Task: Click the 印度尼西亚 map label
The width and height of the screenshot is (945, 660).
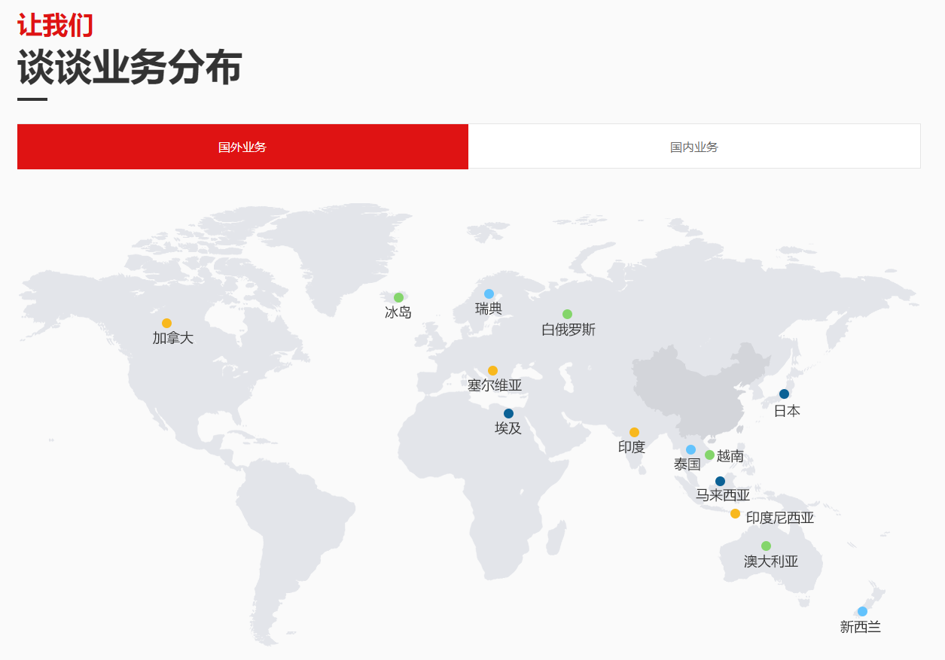Action: [x=780, y=518]
